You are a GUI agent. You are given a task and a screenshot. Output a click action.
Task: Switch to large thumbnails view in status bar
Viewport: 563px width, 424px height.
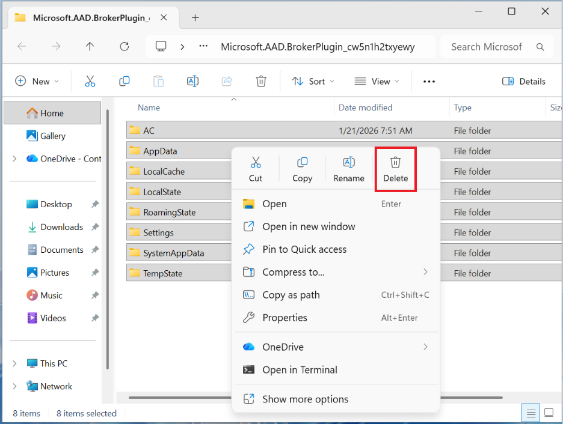(x=549, y=413)
